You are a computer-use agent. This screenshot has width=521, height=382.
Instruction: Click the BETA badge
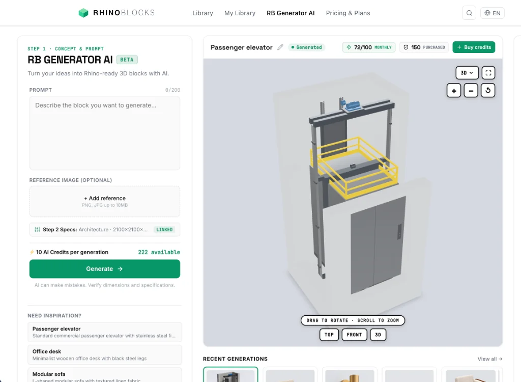(127, 60)
